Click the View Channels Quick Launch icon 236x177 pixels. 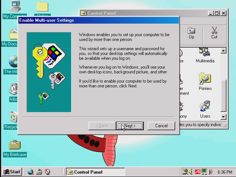(x=48, y=172)
